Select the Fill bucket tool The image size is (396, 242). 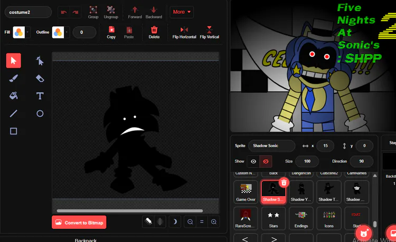click(x=14, y=96)
